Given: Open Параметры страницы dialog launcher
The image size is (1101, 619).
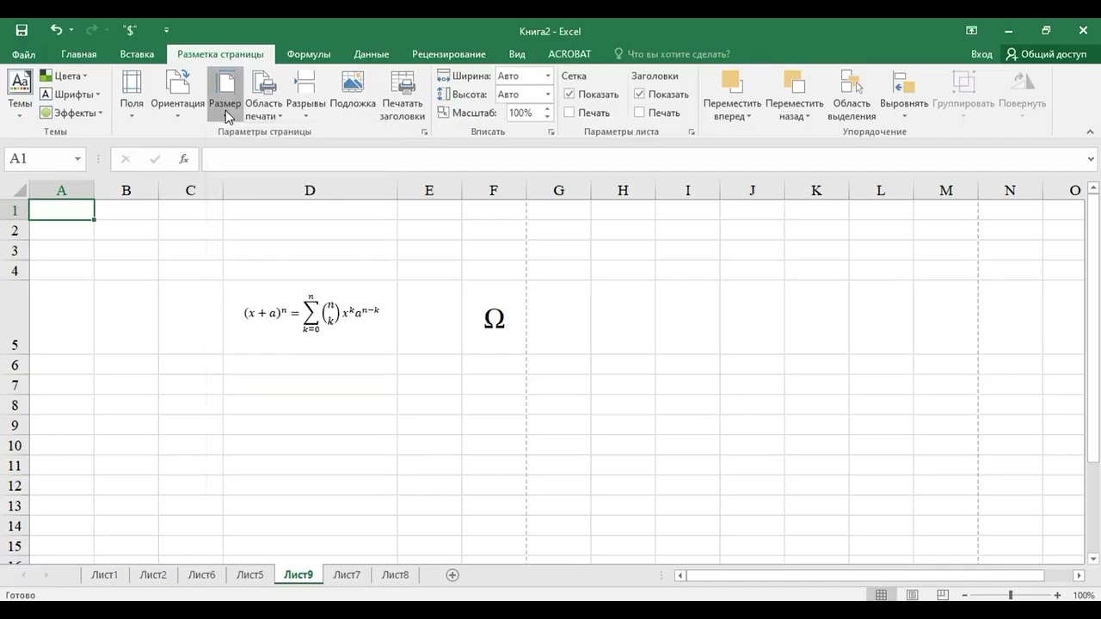Looking at the screenshot, I should click(424, 132).
